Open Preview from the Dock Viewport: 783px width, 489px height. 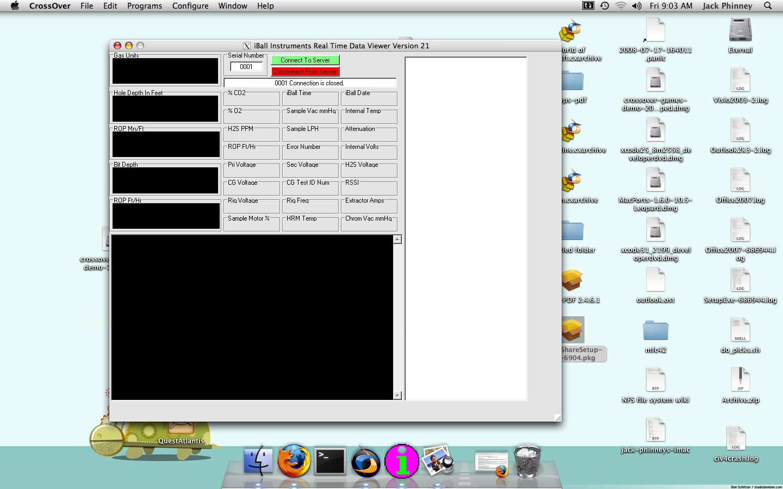[x=438, y=461]
